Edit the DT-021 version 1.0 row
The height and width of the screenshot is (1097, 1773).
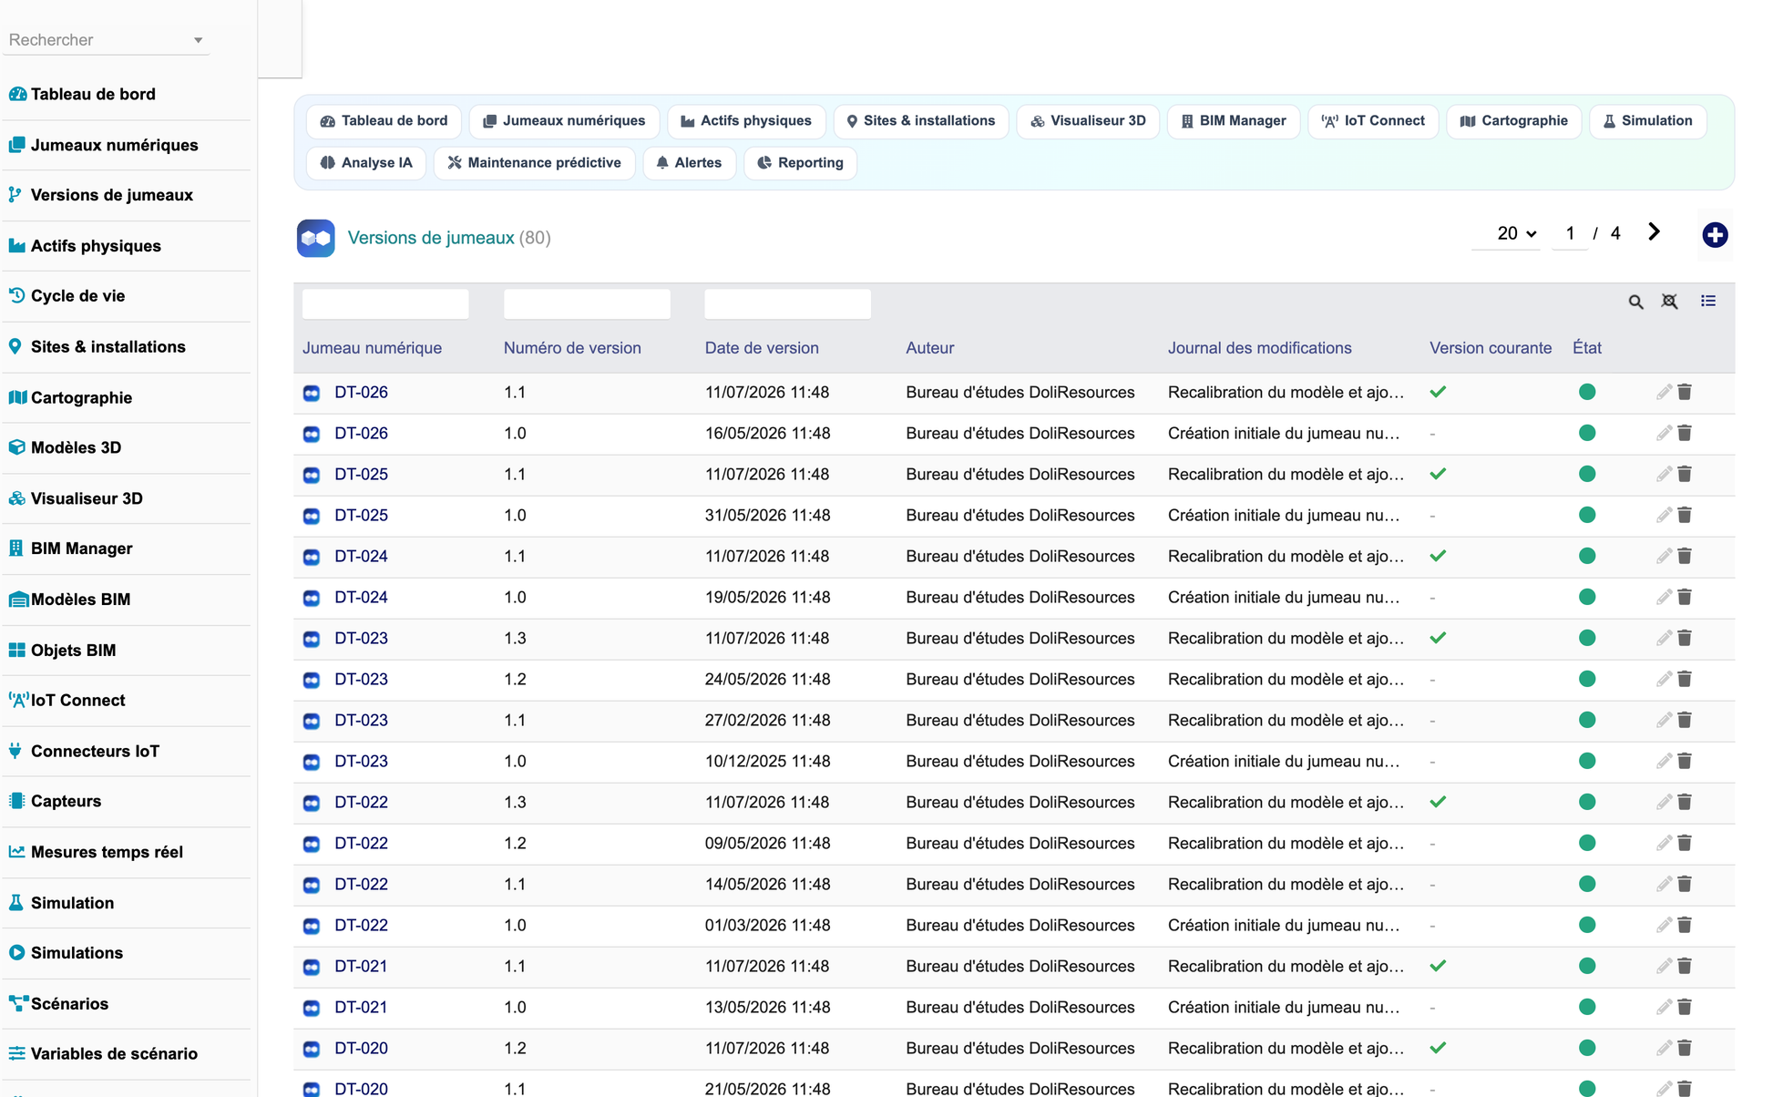click(1664, 1007)
